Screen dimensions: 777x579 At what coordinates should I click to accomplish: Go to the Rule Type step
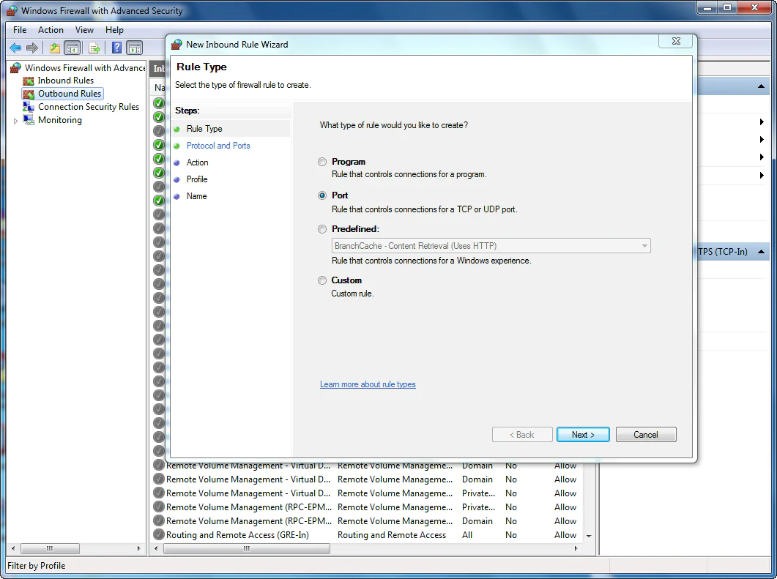(204, 129)
